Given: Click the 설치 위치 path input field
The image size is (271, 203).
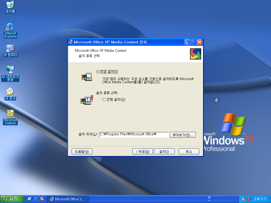Looking at the screenshot, I should [x=134, y=135].
